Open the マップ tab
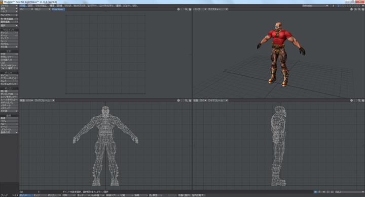The height and width of the screenshot is (197, 365). coord(68,6)
